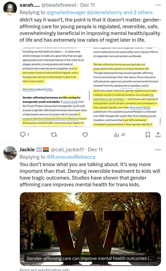The height and width of the screenshot is (271, 166).
Task: Open the three-dot menu on sarah's tweet
Action: (158, 5)
